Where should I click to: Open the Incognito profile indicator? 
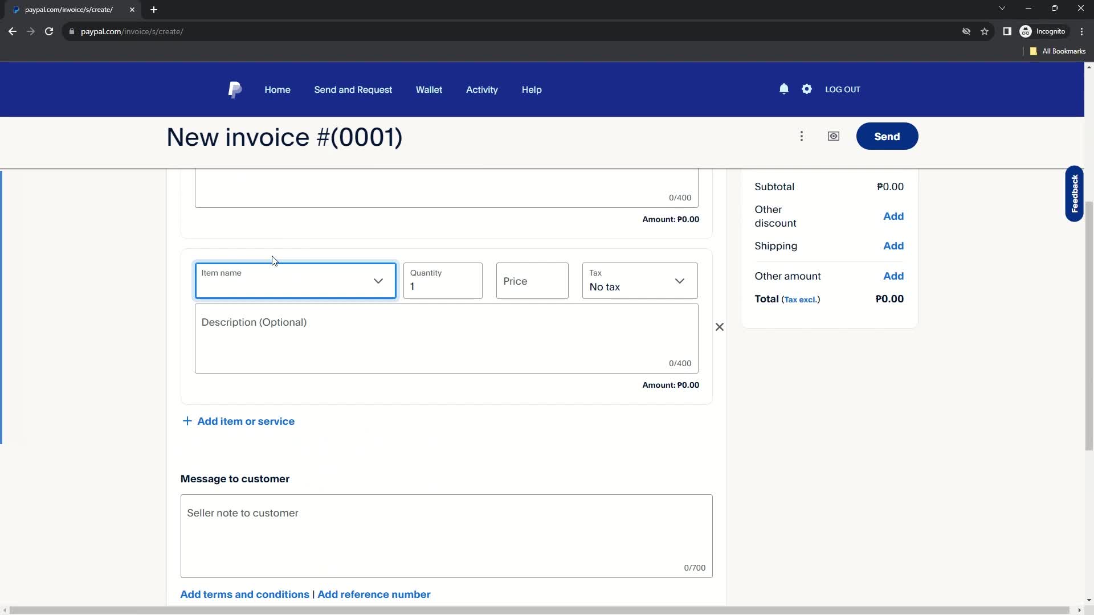tap(1043, 31)
